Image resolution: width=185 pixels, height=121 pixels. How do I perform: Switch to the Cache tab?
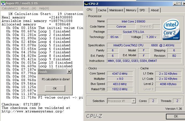click(102, 10)
